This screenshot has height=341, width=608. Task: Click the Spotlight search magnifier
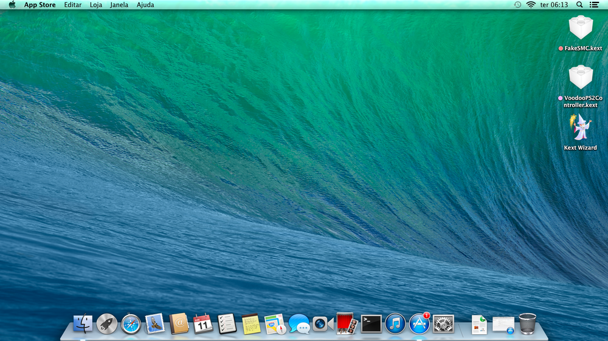[x=579, y=5]
